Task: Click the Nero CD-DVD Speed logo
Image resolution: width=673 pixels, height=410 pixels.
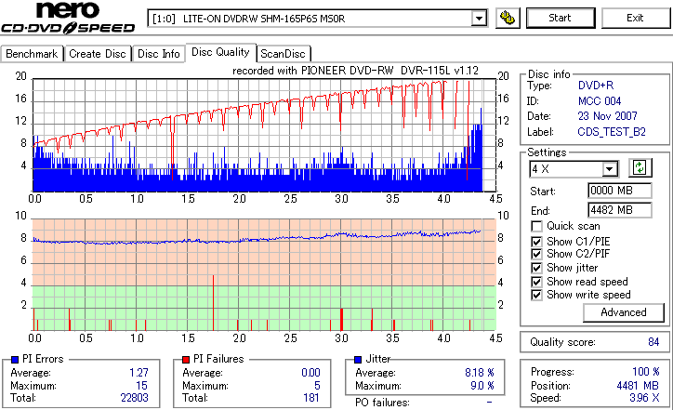Action: click(68, 18)
